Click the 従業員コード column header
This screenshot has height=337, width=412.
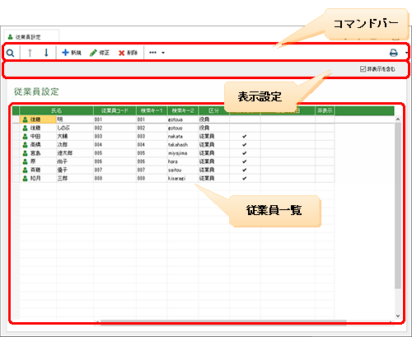click(x=115, y=110)
